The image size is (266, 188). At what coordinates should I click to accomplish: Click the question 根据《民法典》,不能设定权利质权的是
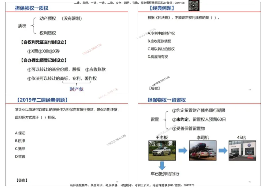(x=183, y=18)
